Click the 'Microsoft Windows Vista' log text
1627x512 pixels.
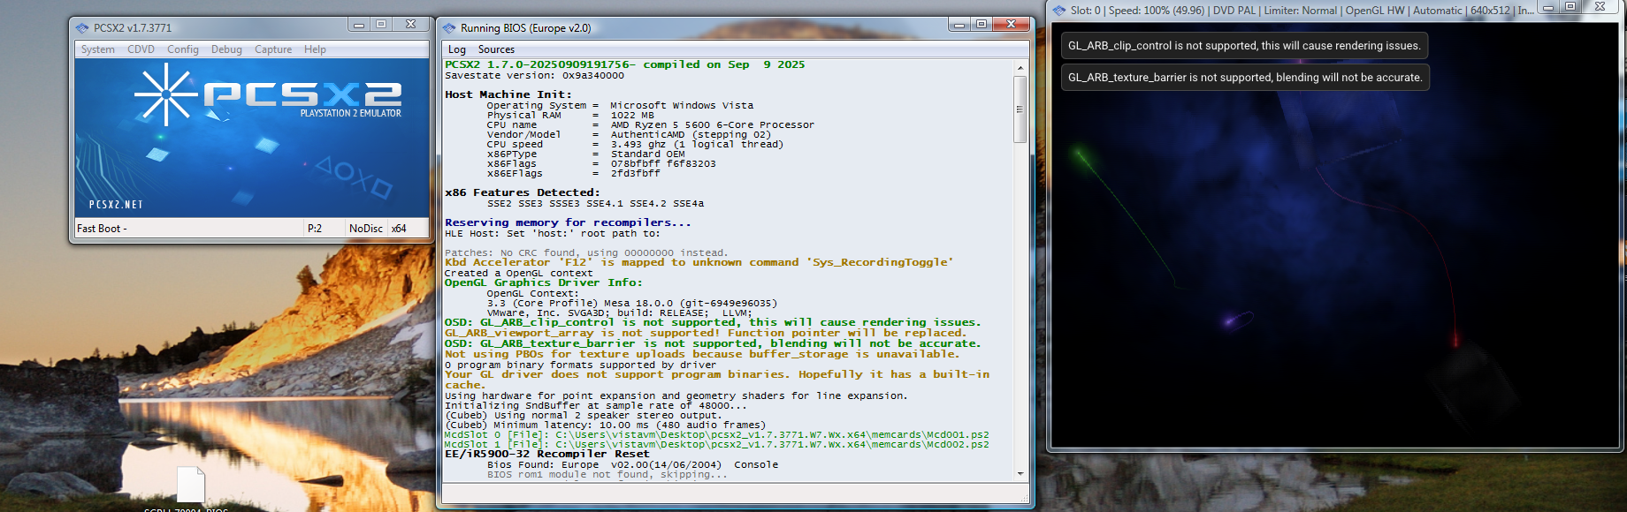(682, 105)
